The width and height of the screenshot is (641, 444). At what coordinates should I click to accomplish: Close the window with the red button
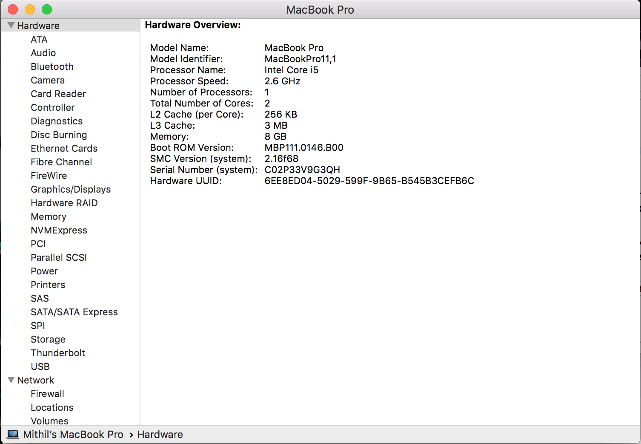(13, 9)
